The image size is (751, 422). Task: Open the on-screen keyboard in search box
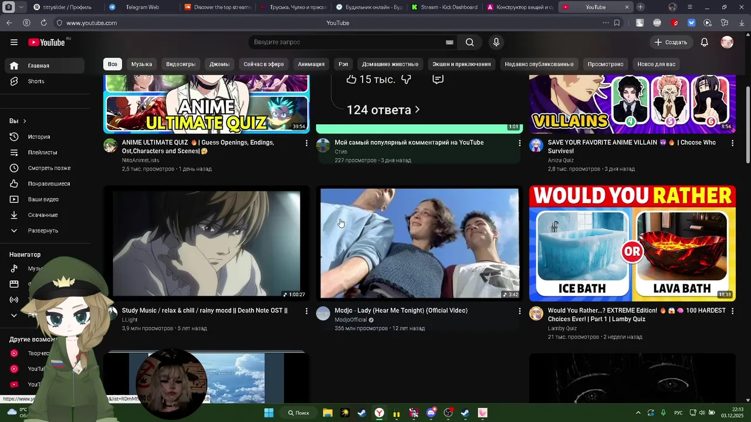tap(449, 42)
